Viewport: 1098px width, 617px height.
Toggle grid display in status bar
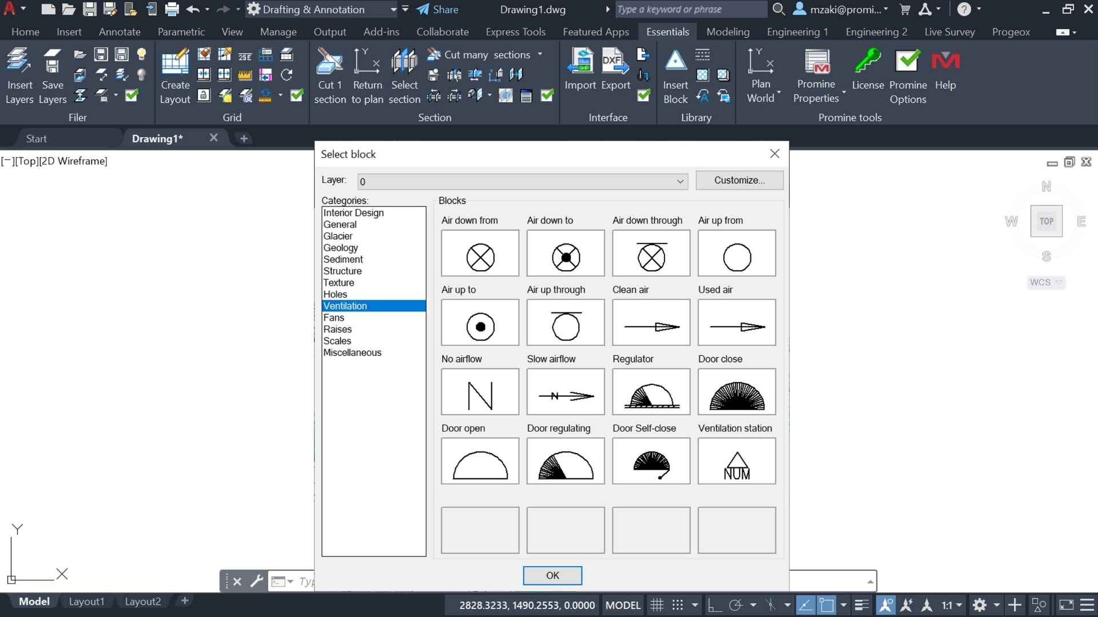point(657,605)
